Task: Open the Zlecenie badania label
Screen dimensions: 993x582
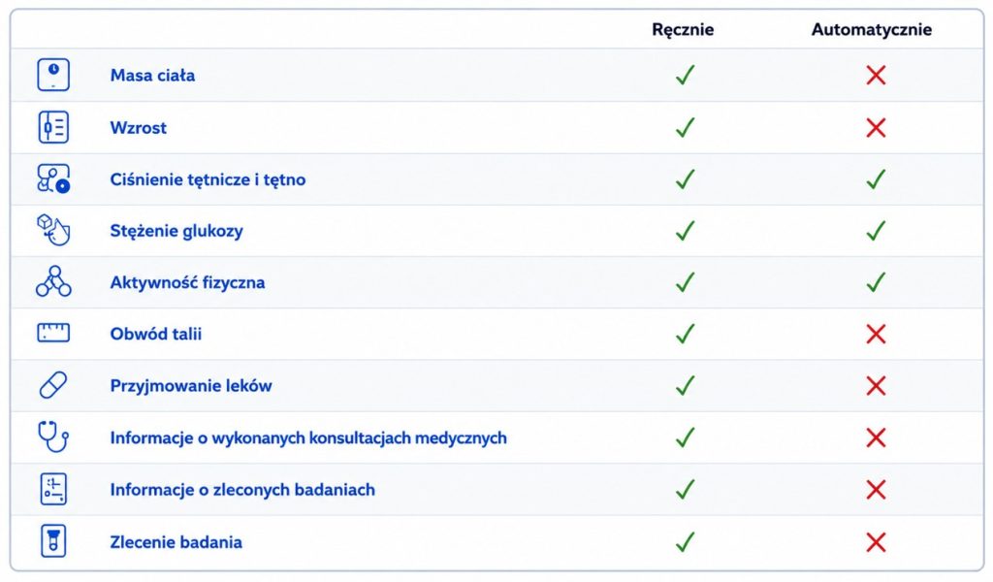Action: click(176, 542)
